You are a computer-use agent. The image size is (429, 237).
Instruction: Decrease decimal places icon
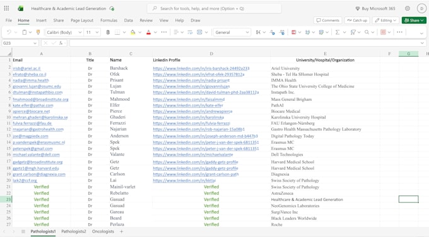click(273, 32)
